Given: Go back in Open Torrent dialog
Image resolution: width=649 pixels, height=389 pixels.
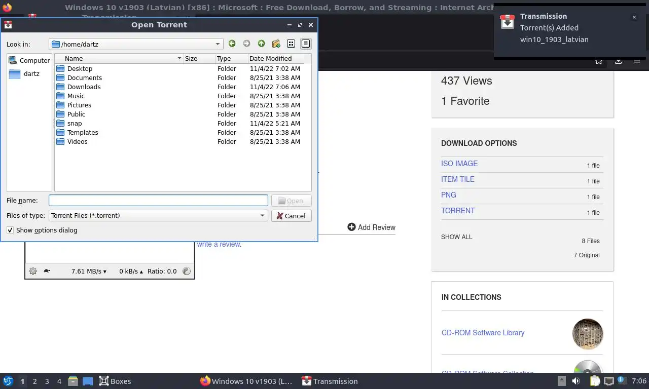Looking at the screenshot, I should 232,44.
